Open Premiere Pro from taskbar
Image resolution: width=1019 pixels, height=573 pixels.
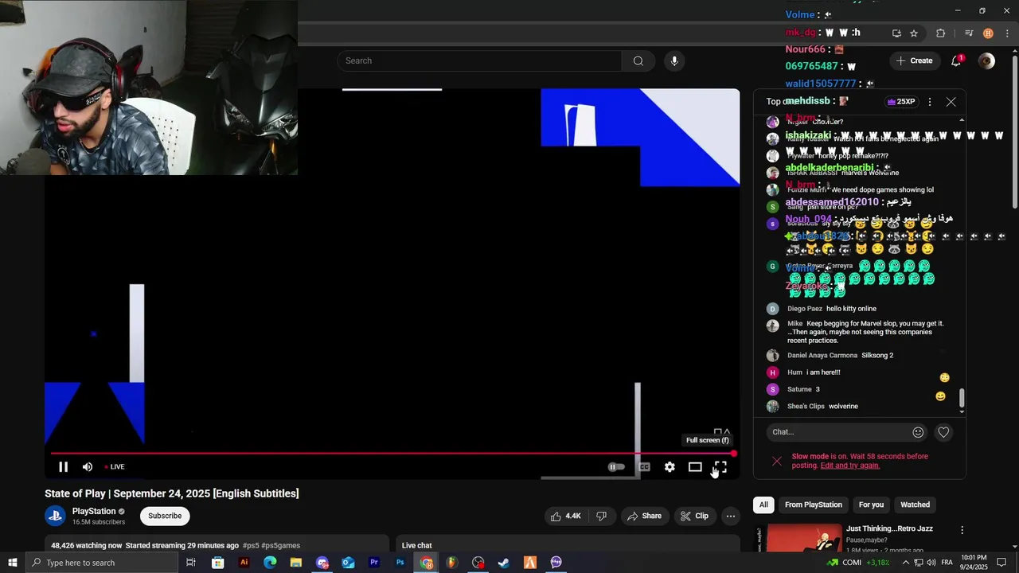(374, 563)
